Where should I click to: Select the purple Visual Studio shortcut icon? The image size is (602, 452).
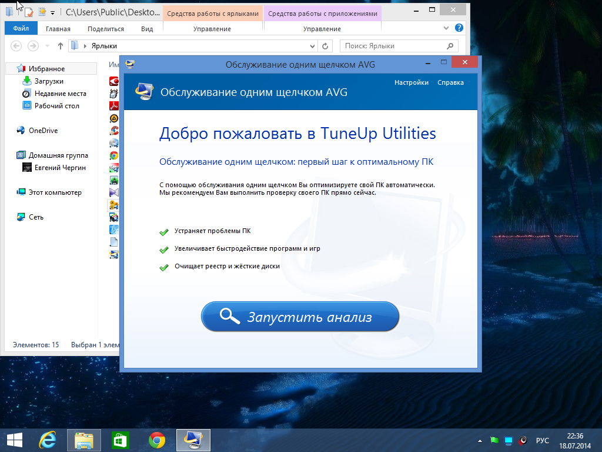(x=114, y=192)
